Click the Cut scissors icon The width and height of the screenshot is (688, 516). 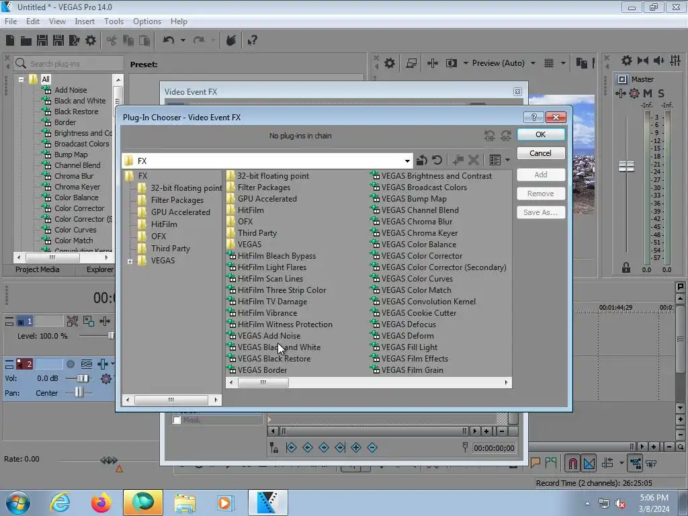pyautogui.click(x=112, y=40)
